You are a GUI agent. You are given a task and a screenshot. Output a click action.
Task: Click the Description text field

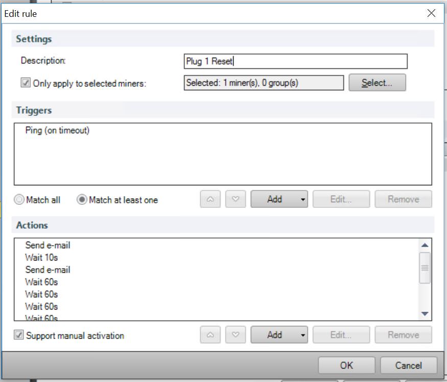(296, 61)
